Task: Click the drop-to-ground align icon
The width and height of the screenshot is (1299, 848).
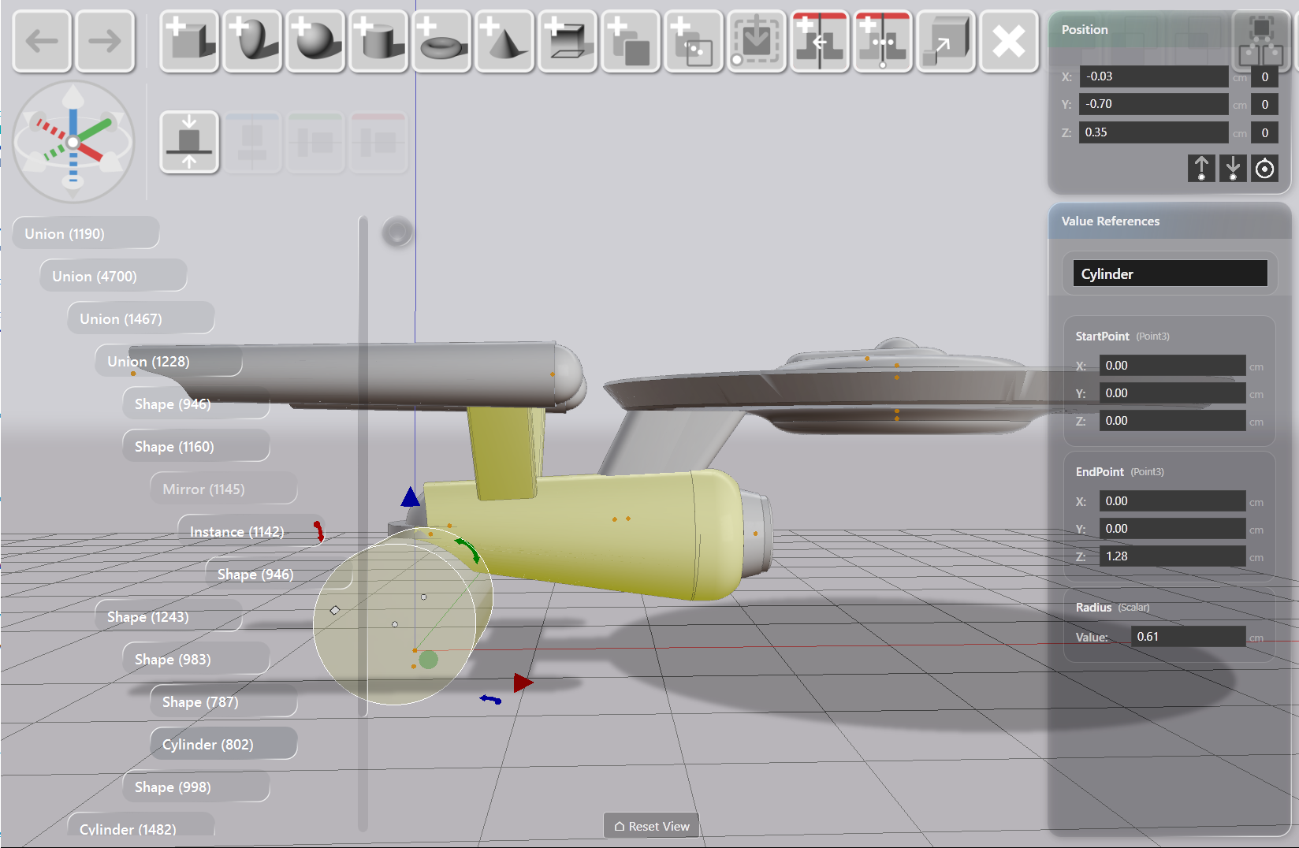Action: (189, 142)
